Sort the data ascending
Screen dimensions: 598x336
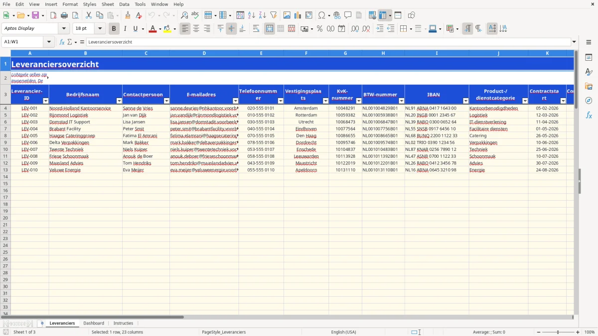(251, 15)
